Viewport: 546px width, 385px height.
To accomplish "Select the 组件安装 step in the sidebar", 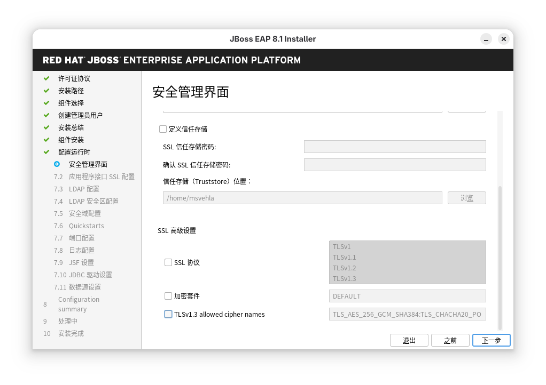I will pyautogui.click(x=71, y=140).
